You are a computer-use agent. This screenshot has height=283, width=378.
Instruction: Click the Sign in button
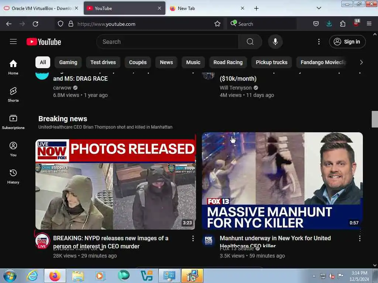[x=347, y=42]
